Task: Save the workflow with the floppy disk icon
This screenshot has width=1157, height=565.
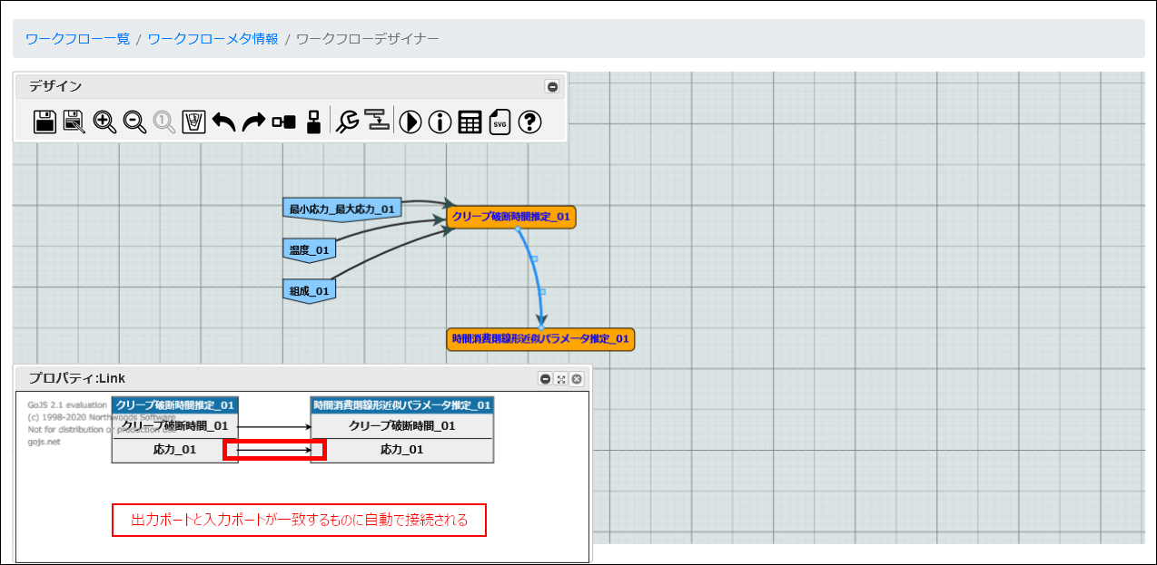Action: click(44, 122)
